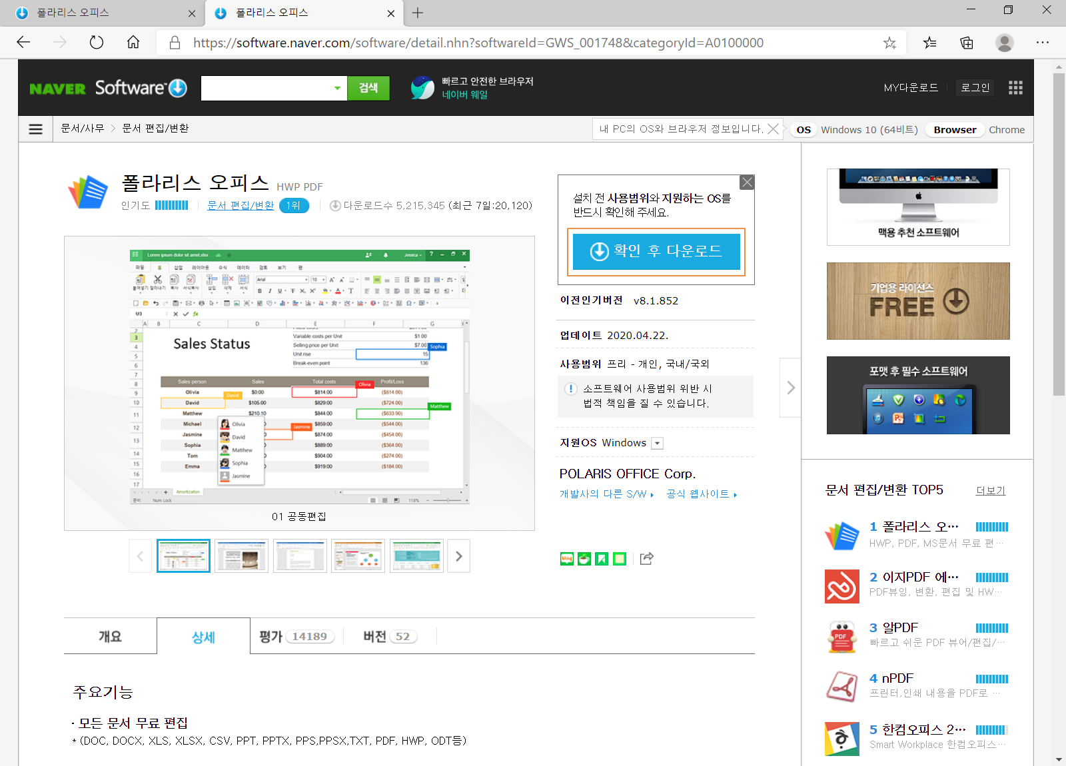Click the Naver Software logo
Screen dimensions: 1066x766
coord(109,88)
